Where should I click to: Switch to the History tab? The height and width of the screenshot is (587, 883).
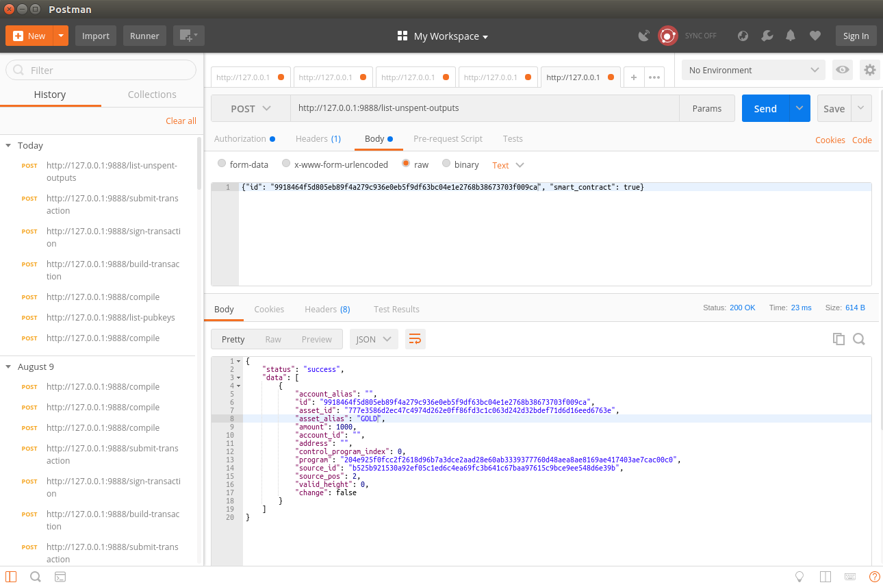tap(50, 95)
